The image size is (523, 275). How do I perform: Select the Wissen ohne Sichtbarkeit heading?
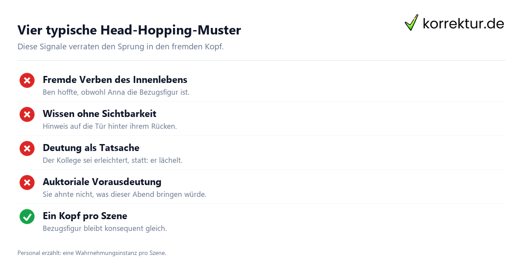[x=99, y=114]
